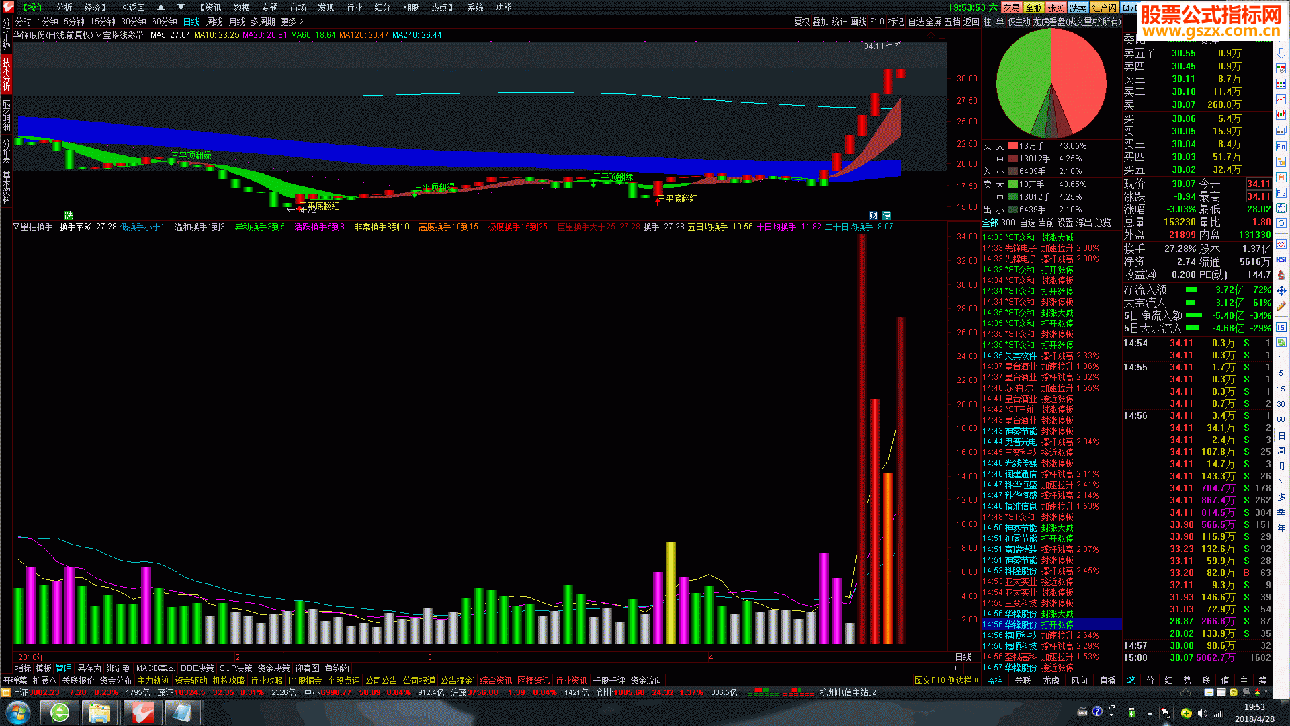Open the f(x) formula icon
The image size is (1290, 726).
click(x=1281, y=208)
